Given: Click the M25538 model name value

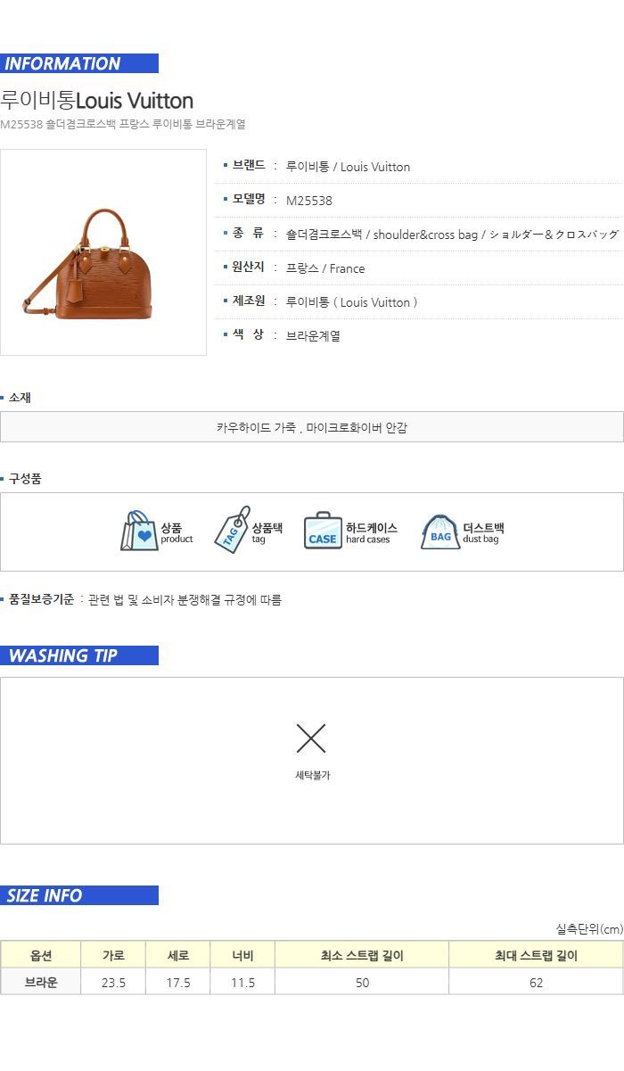Looking at the screenshot, I should (x=309, y=201).
